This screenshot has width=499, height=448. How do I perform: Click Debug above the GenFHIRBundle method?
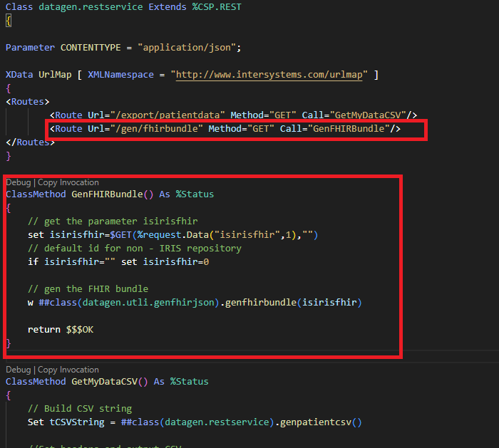[19, 182]
